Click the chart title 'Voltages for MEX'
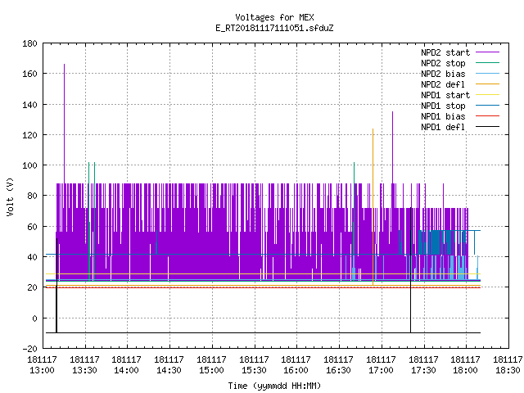Screen dimensions: 524x393 tap(274, 17)
